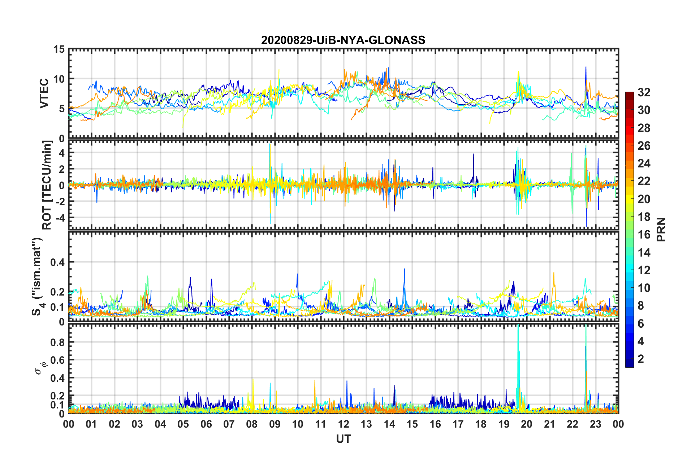The image size is (687, 459).
Task: Click x-axis tick label 13
Action: [366, 424]
